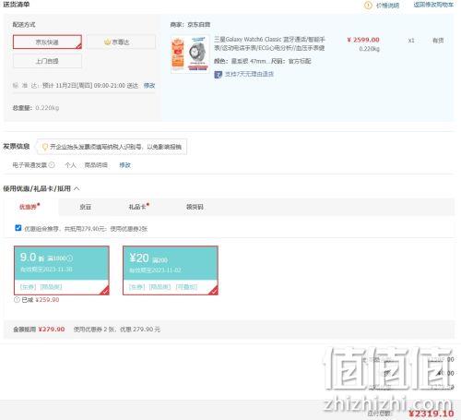Screen dimensions: 461x420
Task: Switch to the 礼品卡 tab
Action: pos(137,207)
